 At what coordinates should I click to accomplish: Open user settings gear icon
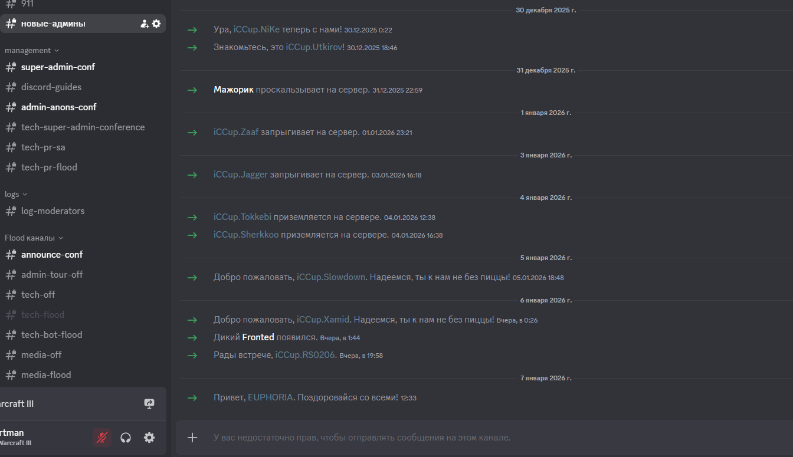coord(149,438)
